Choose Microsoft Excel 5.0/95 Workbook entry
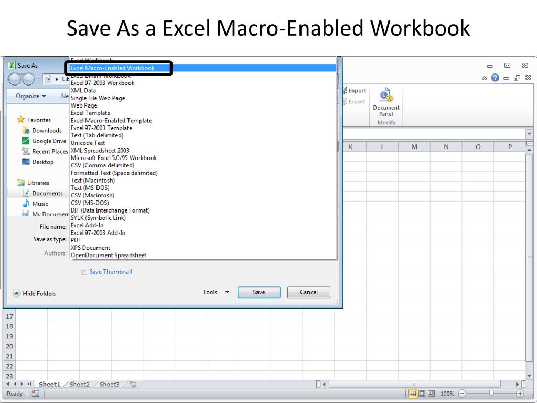 [x=203, y=158]
